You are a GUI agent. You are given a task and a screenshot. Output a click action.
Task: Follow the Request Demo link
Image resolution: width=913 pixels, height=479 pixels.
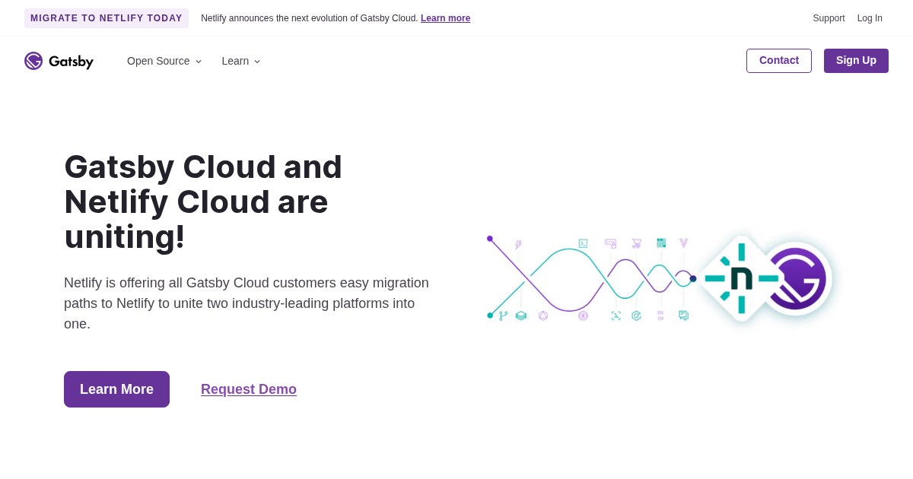[x=249, y=389]
